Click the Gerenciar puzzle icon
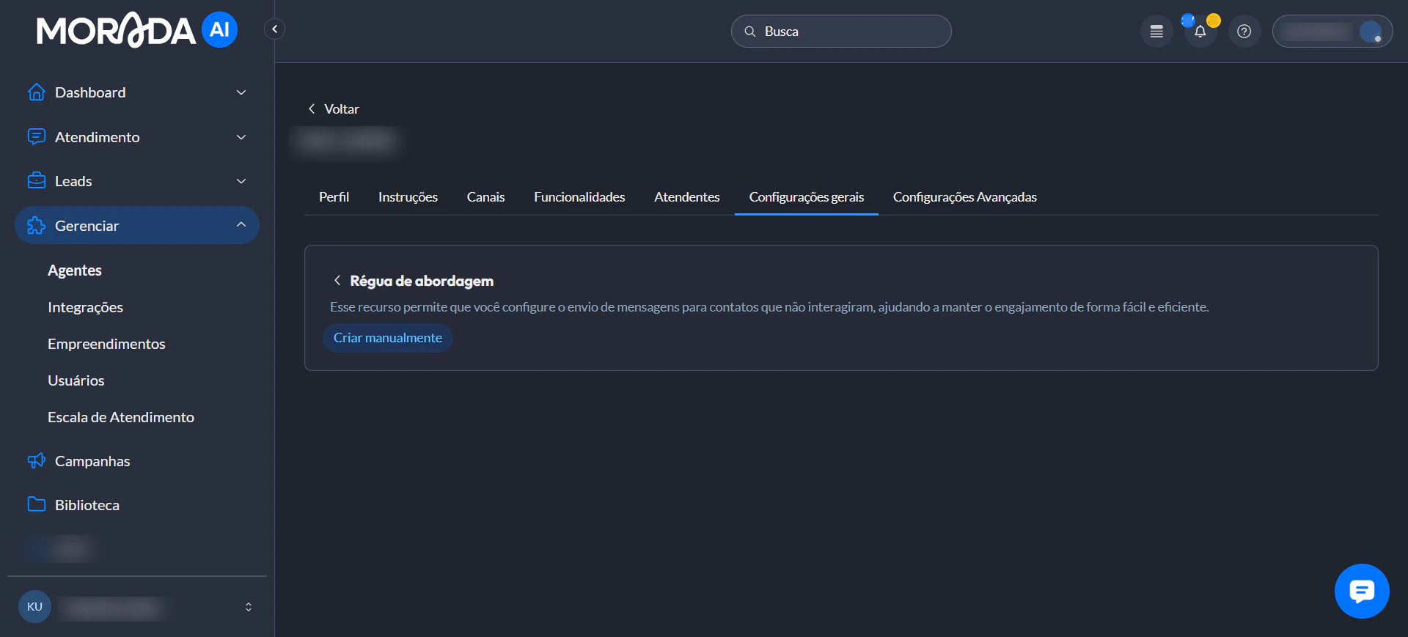Screen dimensions: 1408x637 (x=36, y=226)
